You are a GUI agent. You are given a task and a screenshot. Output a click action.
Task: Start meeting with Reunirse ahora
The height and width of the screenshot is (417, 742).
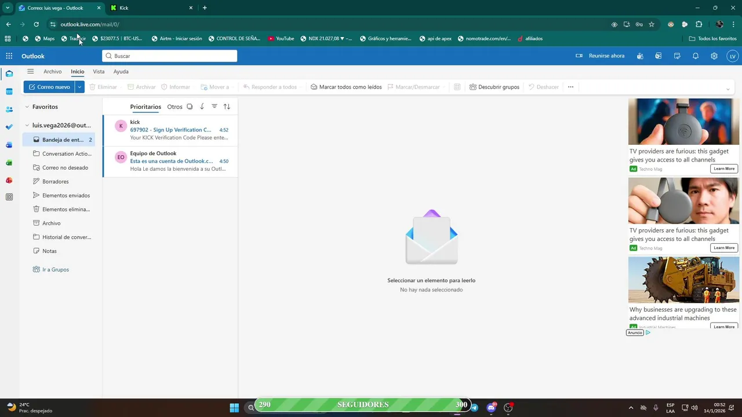pyautogui.click(x=600, y=56)
